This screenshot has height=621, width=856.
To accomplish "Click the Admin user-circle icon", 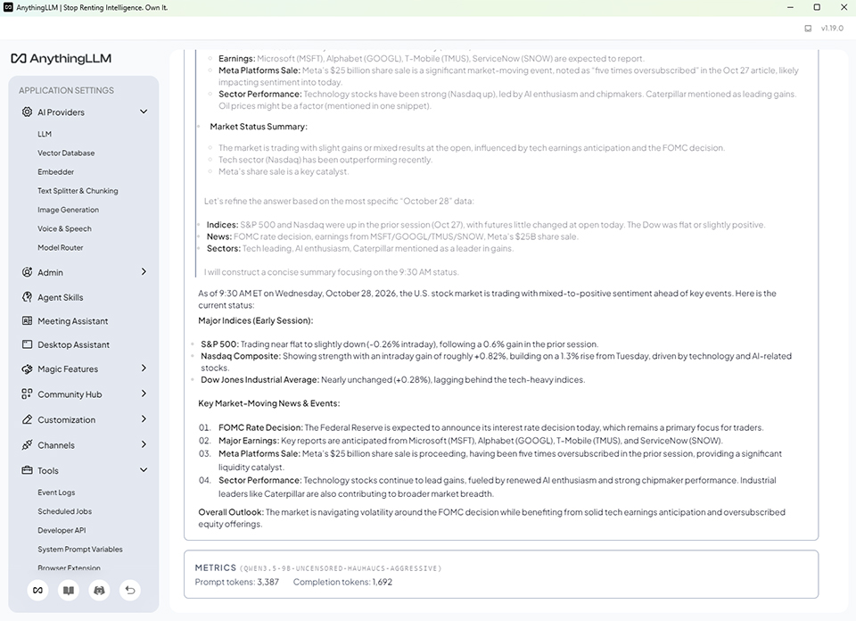I will tap(27, 272).
